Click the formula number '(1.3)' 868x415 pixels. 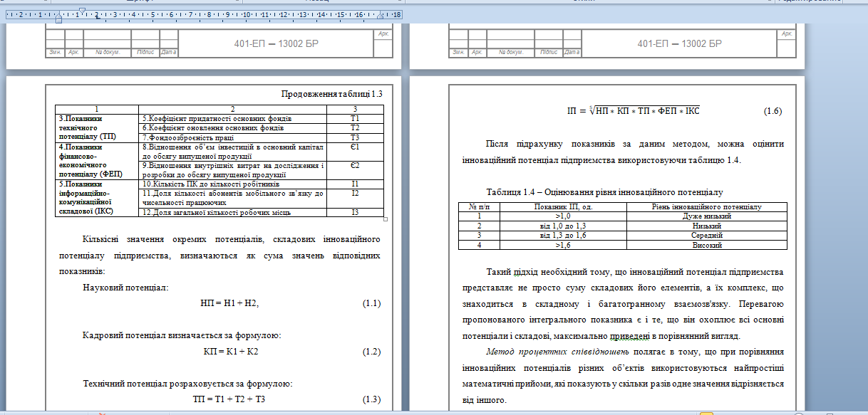click(x=372, y=399)
